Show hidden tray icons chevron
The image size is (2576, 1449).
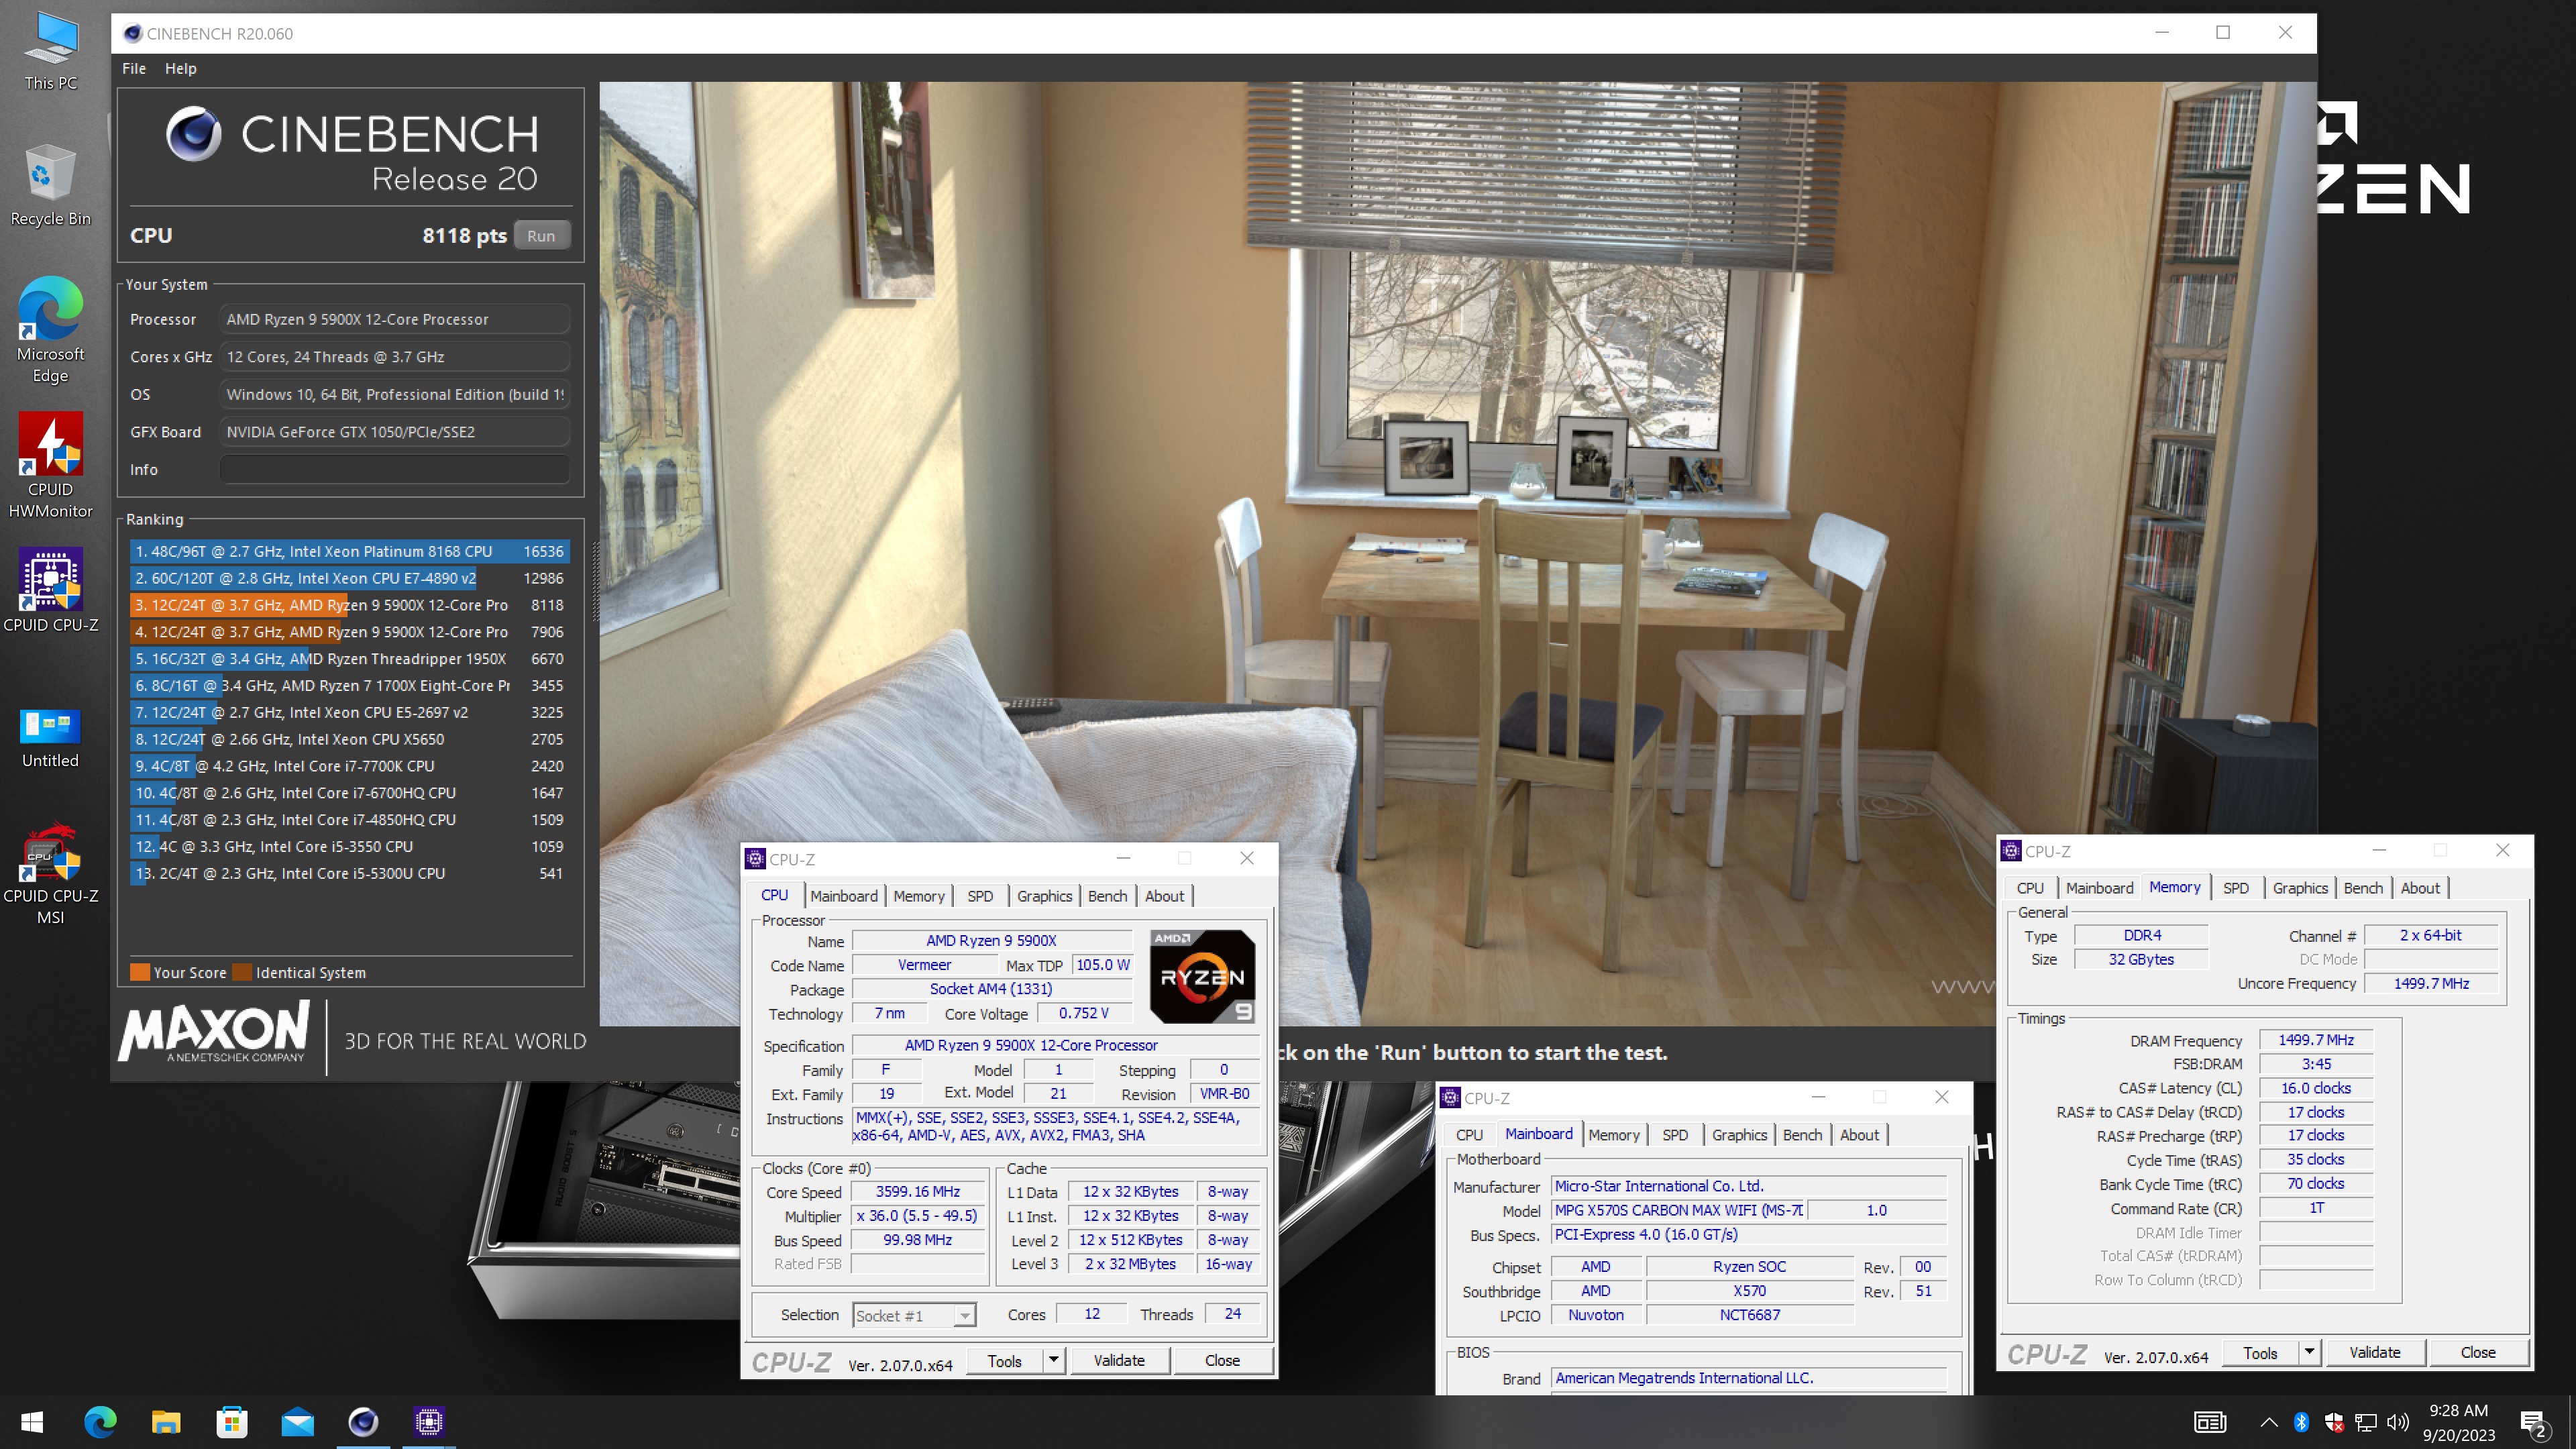2268,1422
